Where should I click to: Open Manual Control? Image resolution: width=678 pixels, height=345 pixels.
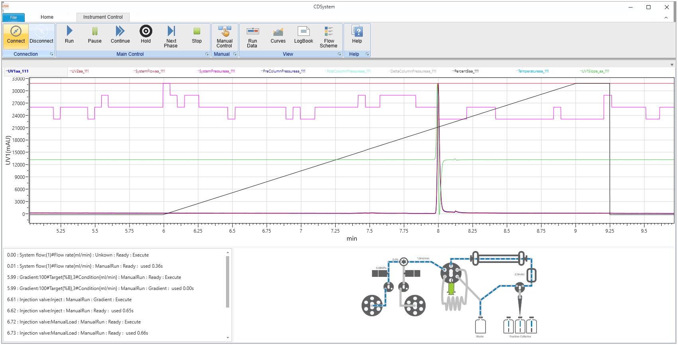224,37
